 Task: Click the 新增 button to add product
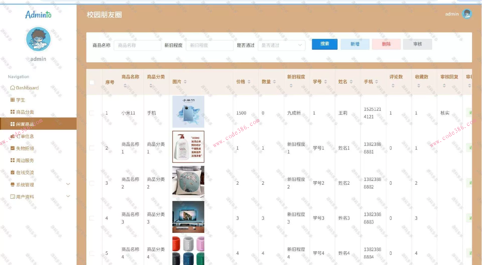tap(355, 44)
